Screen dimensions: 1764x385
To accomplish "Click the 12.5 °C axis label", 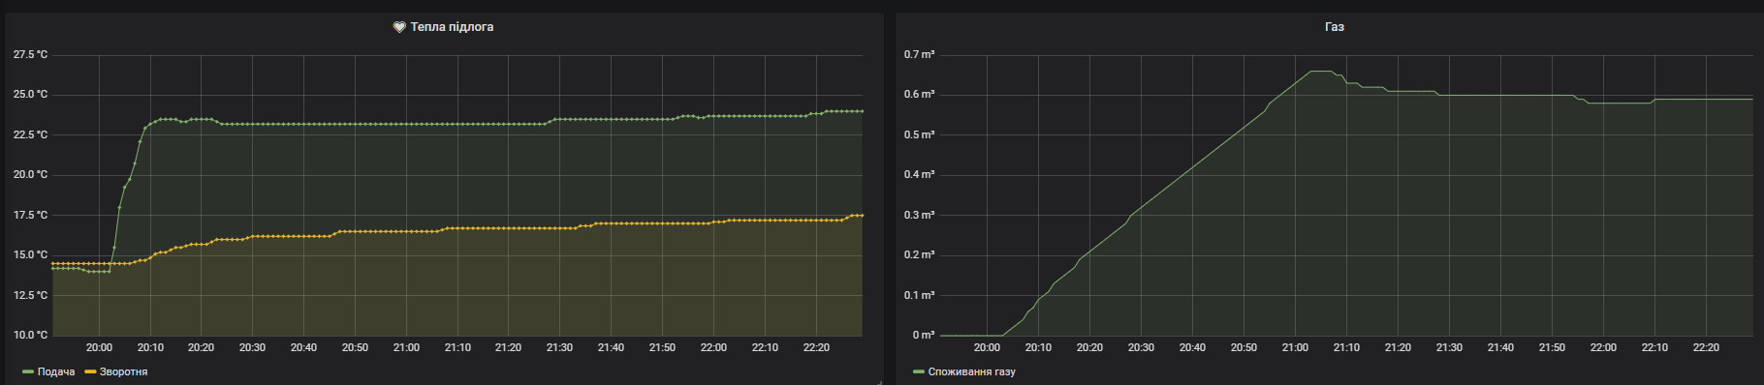I will coord(30,295).
